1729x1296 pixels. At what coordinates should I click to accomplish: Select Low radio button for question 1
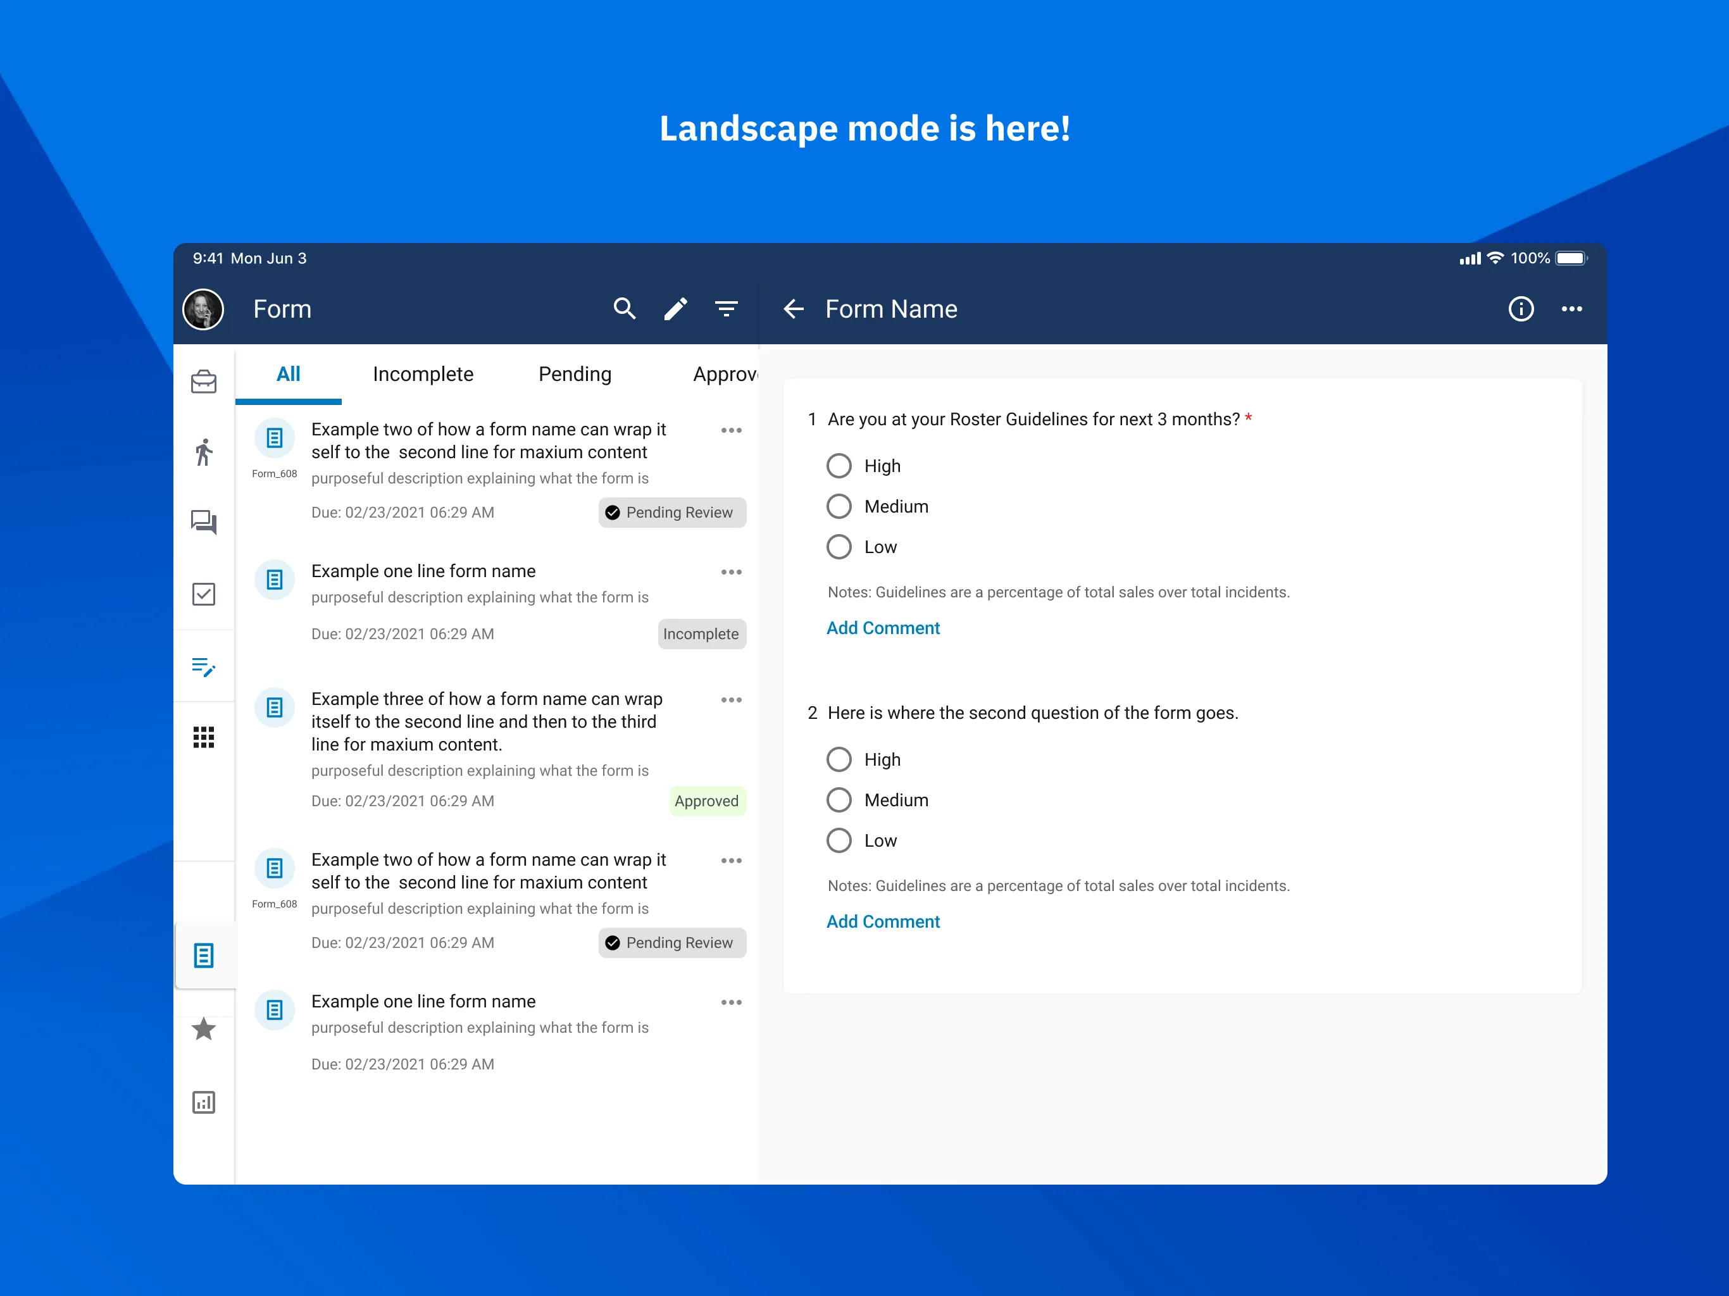(x=840, y=547)
